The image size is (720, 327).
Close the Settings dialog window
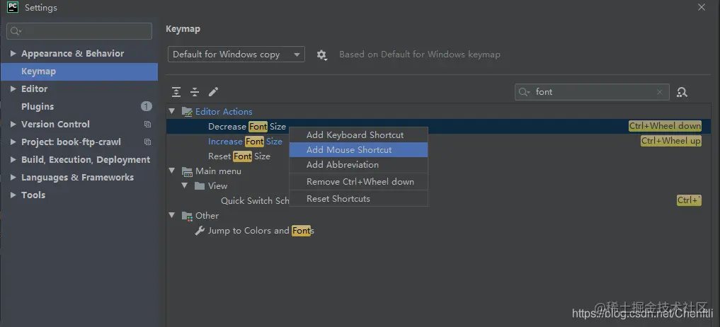pos(702,7)
